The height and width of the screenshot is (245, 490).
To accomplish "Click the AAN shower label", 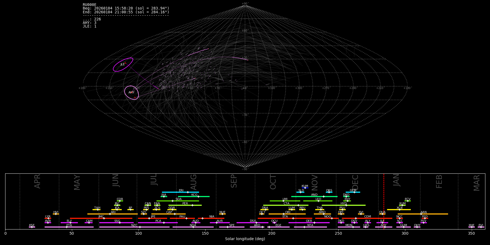I will (x=424, y=212).
